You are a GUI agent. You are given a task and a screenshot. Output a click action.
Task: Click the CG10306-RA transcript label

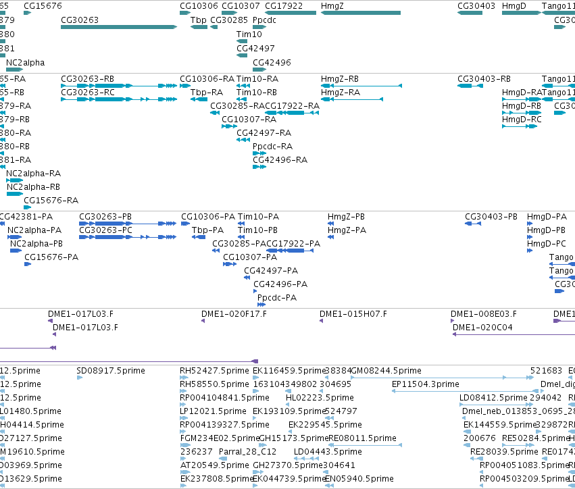[207, 79]
